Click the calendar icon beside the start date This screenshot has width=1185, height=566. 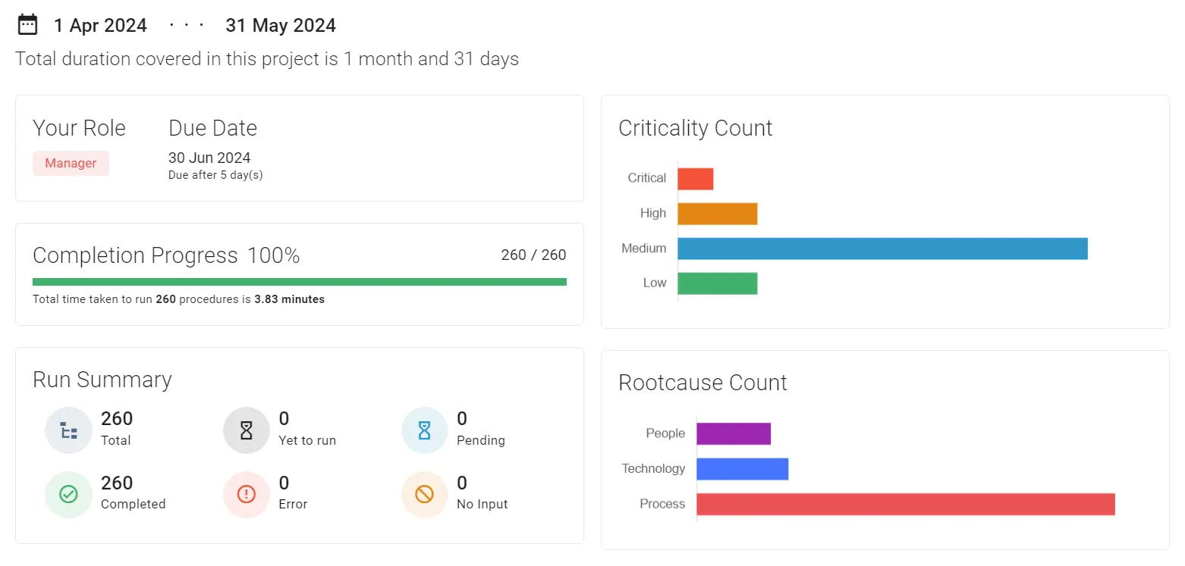click(27, 25)
